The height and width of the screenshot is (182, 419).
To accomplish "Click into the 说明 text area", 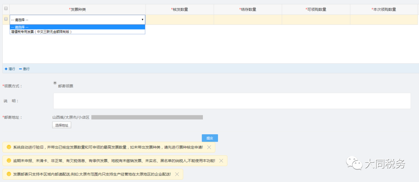I will (232, 101).
